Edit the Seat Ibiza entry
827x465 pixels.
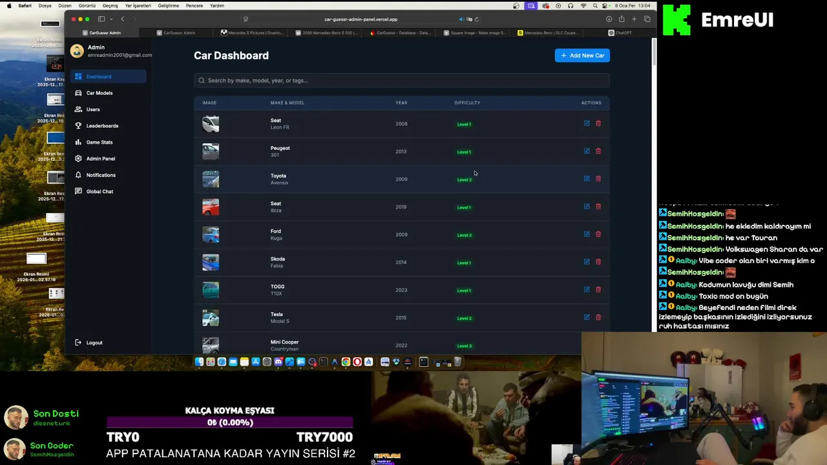587,207
